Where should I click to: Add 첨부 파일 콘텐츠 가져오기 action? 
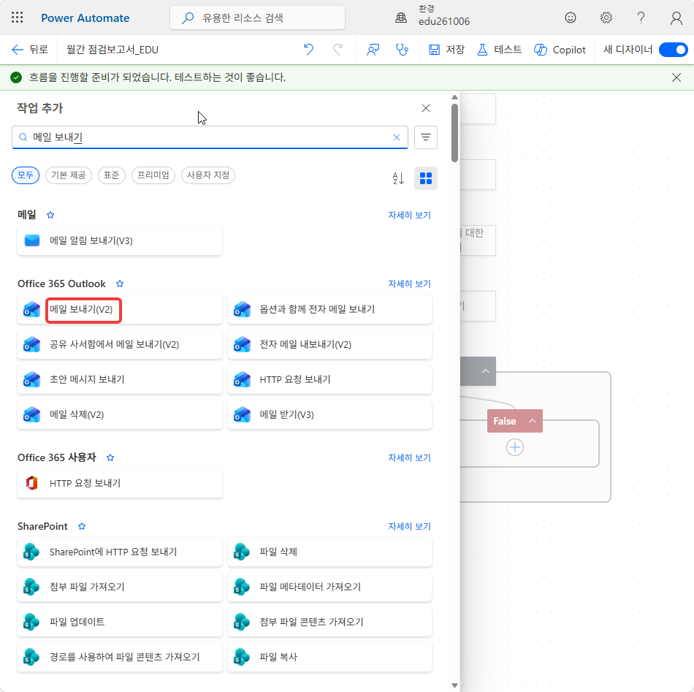(329, 622)
